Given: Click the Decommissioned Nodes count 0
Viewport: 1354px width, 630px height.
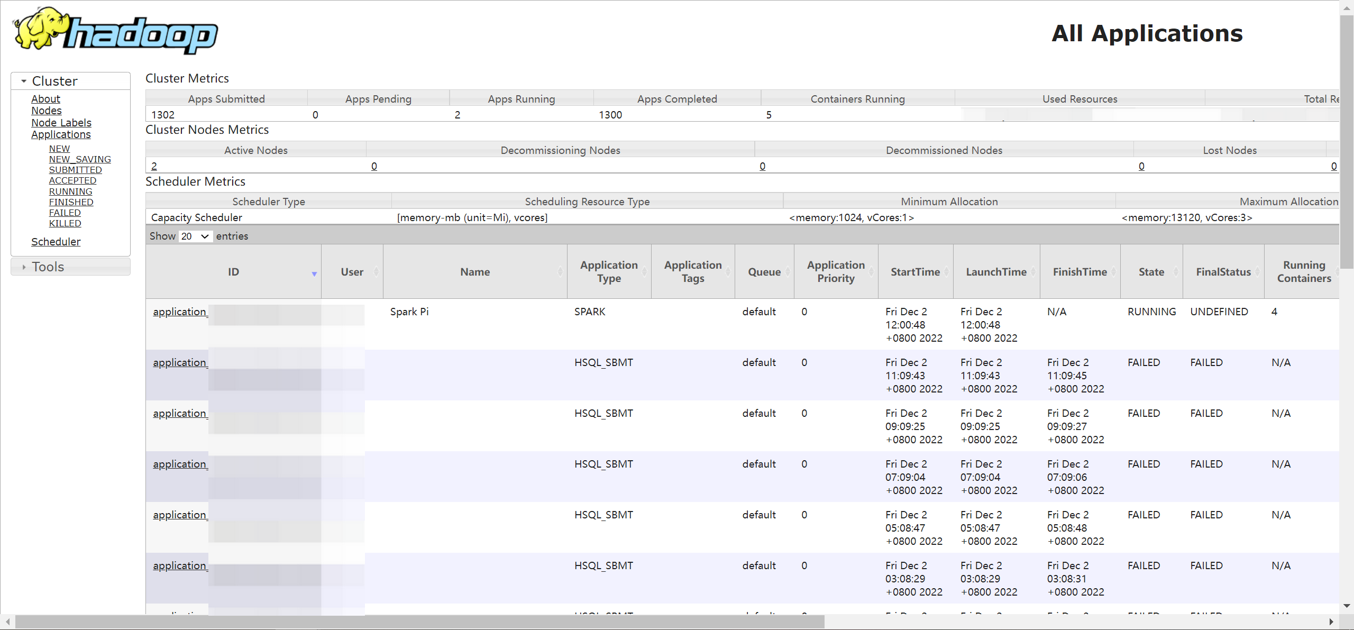Looking at the screenshot, I should tap(762, 166).
